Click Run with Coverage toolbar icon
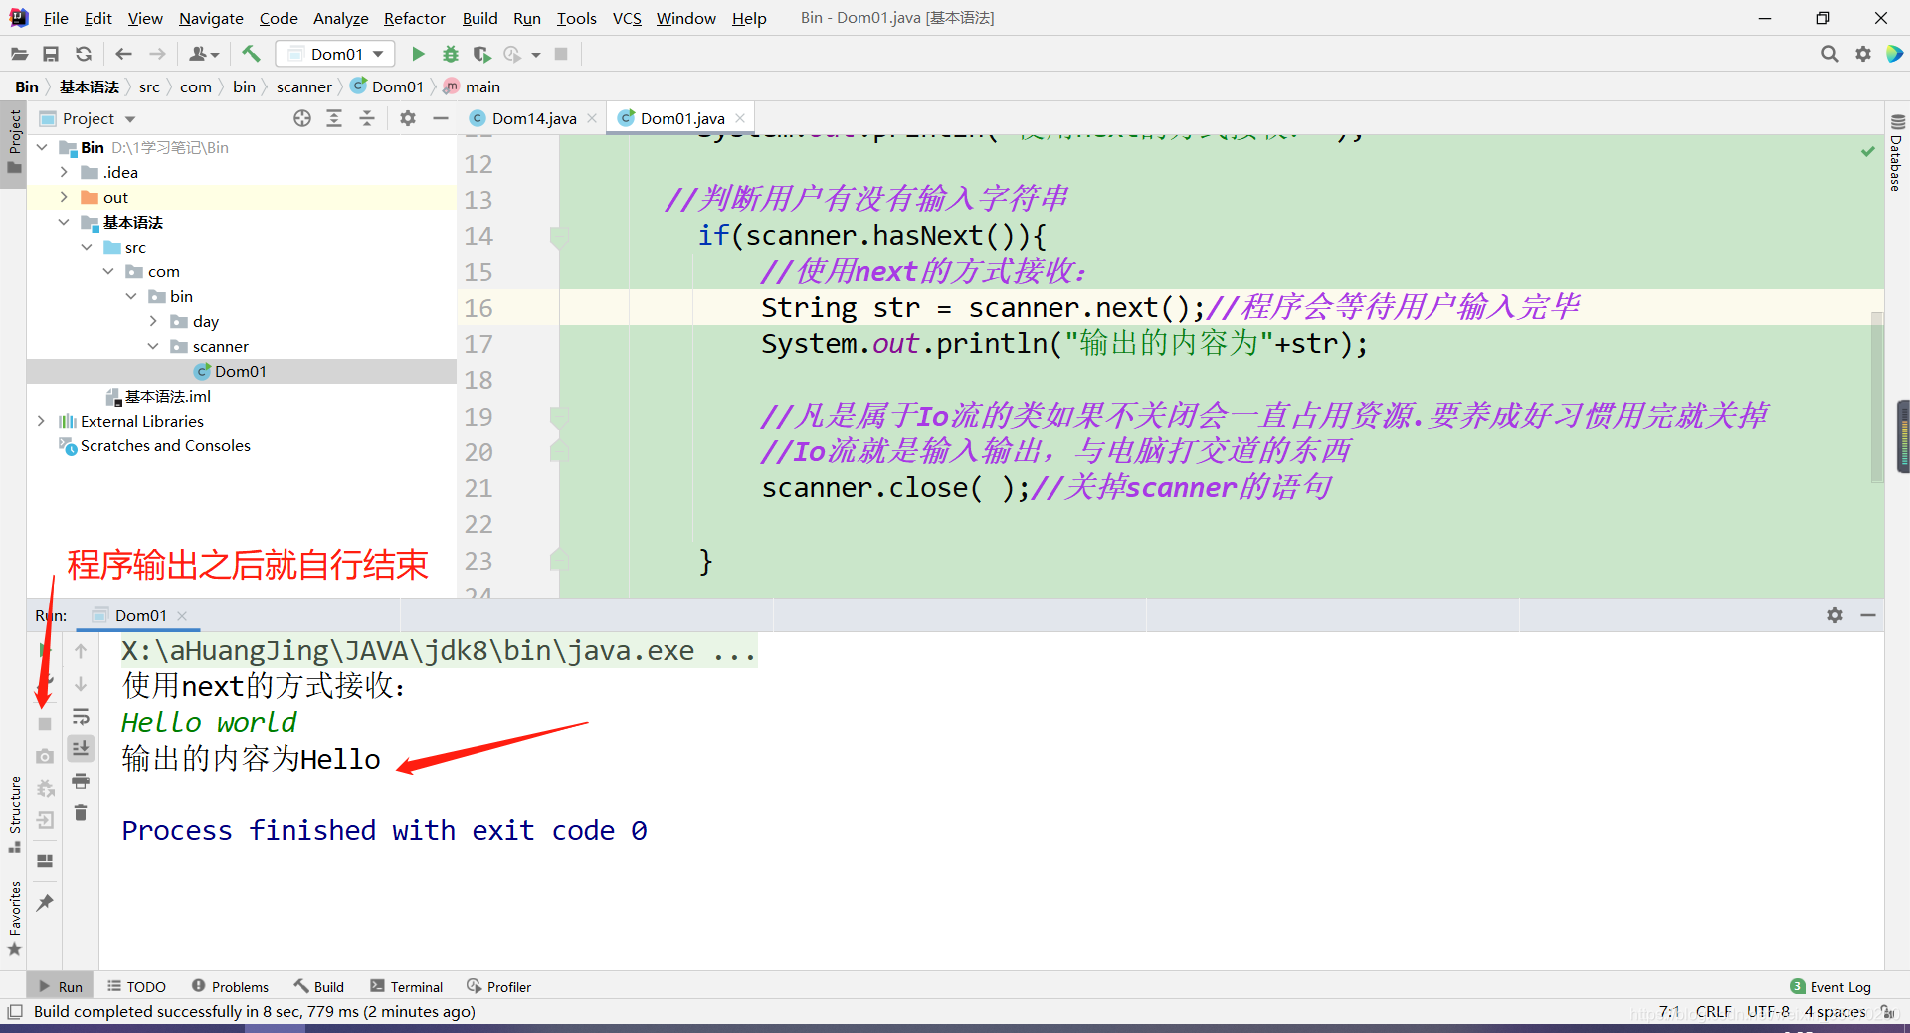This screenshot has width=1910, height=1033. tap(482, 54)
